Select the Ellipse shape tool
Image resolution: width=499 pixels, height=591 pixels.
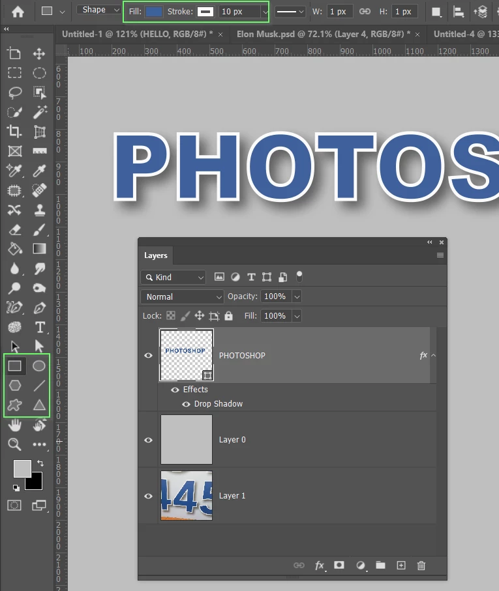pyautogui.click(x=39, y=366)
